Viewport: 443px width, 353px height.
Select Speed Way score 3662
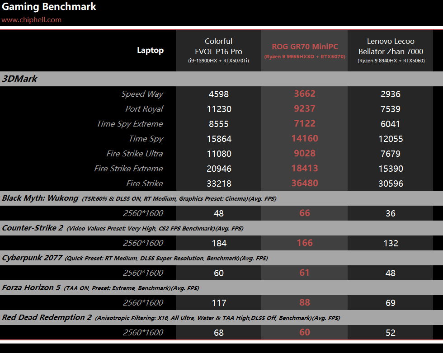[305, 94]
